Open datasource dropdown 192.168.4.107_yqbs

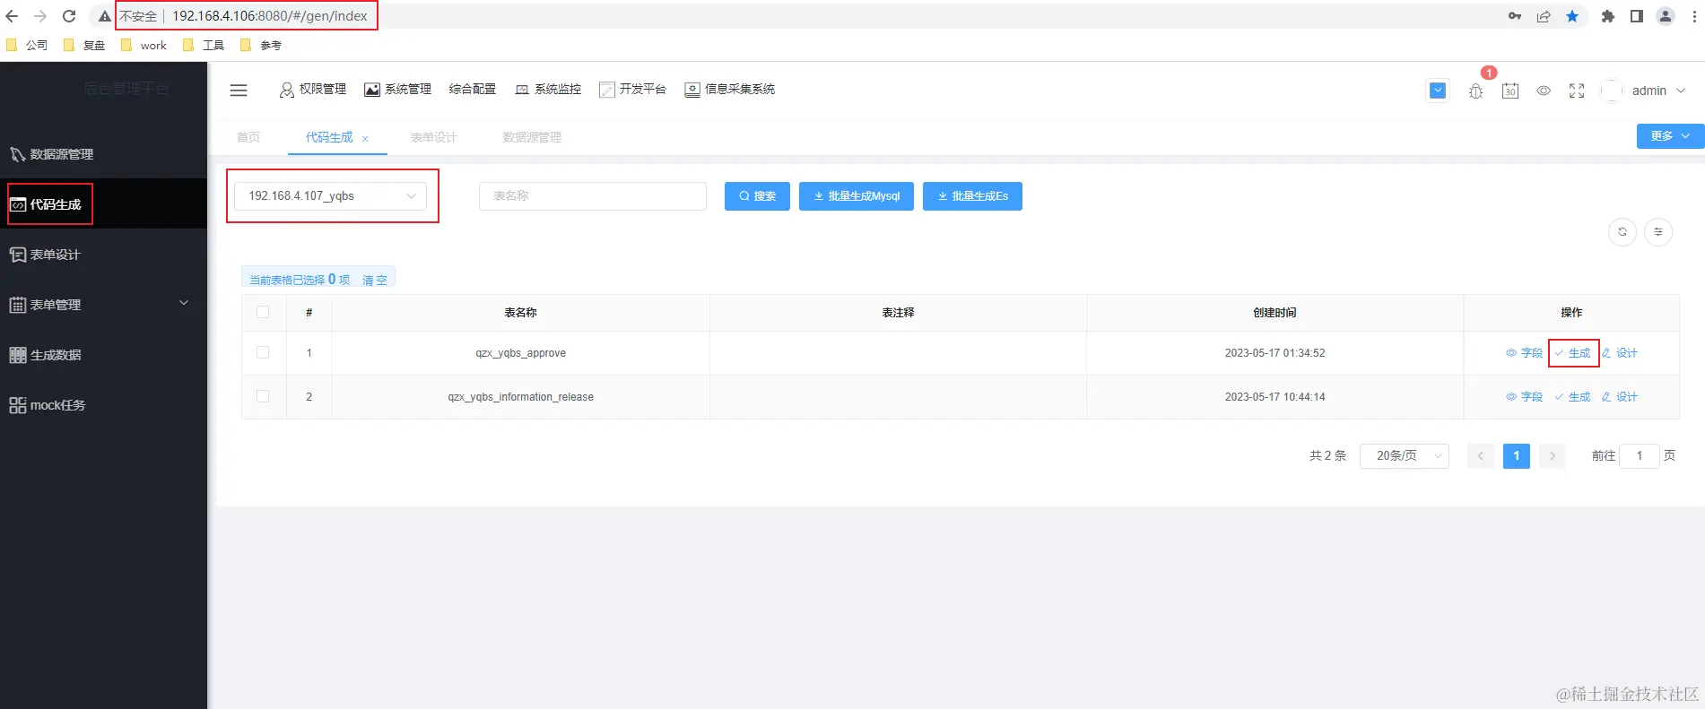(330, 196)
